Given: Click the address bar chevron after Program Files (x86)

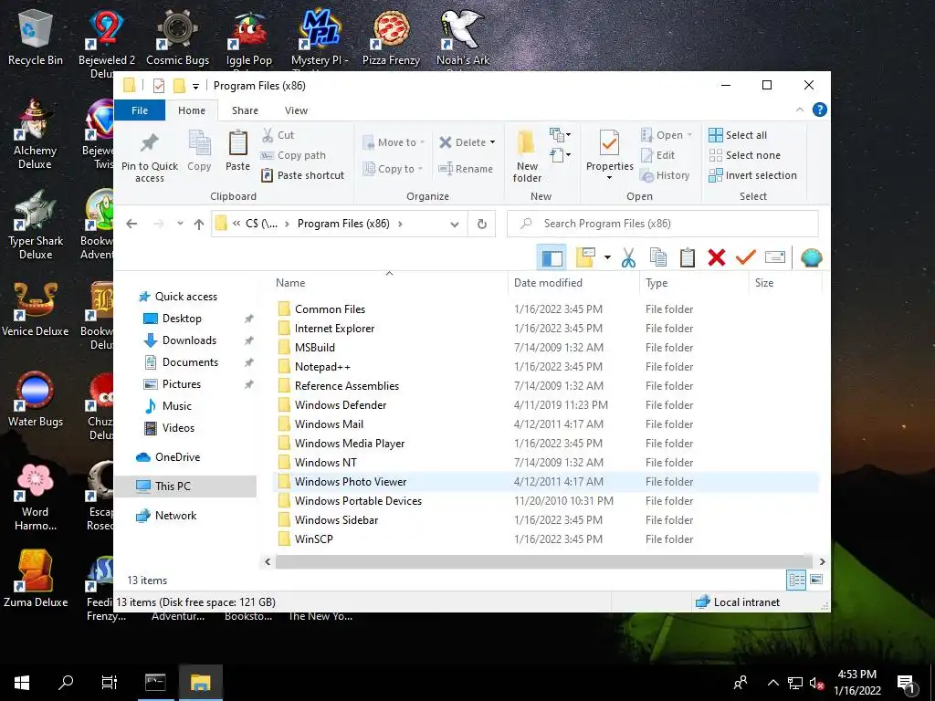Looking at the screenshot, I should click(x=400, y=225).
